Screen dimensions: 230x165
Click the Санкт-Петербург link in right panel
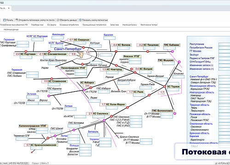coord(199,77)
